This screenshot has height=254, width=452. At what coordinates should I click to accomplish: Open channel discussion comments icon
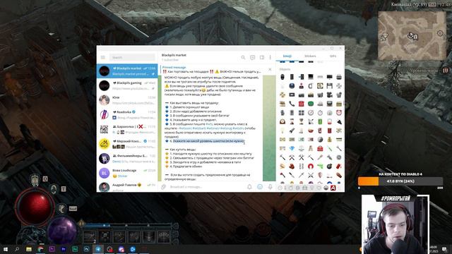253,57
